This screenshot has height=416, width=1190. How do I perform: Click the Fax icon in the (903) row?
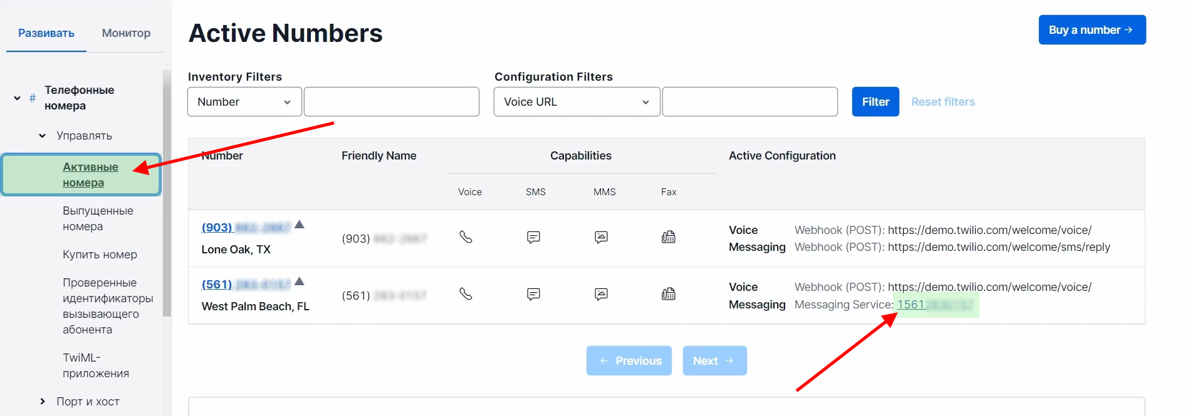coord(669,237)
